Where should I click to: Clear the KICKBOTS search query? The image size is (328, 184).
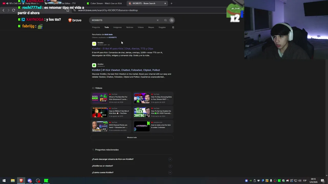158,20
